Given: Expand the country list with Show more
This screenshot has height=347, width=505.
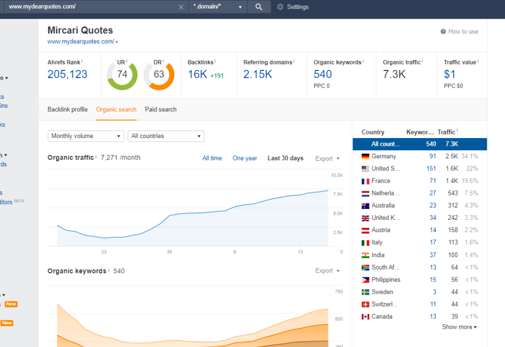Looking at the screenshot, I should point(459,327).
